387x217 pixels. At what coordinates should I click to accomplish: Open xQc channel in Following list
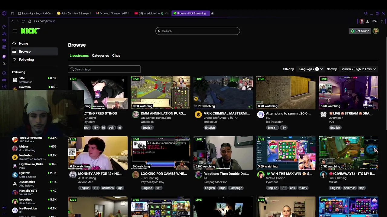coord(34,80)
